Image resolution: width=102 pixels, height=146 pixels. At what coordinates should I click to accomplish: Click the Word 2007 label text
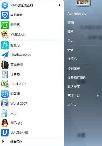pyautogui.click(x=19, y=104)
